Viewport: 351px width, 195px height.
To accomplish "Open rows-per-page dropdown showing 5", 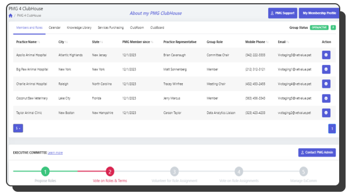I will click(18, 128).
